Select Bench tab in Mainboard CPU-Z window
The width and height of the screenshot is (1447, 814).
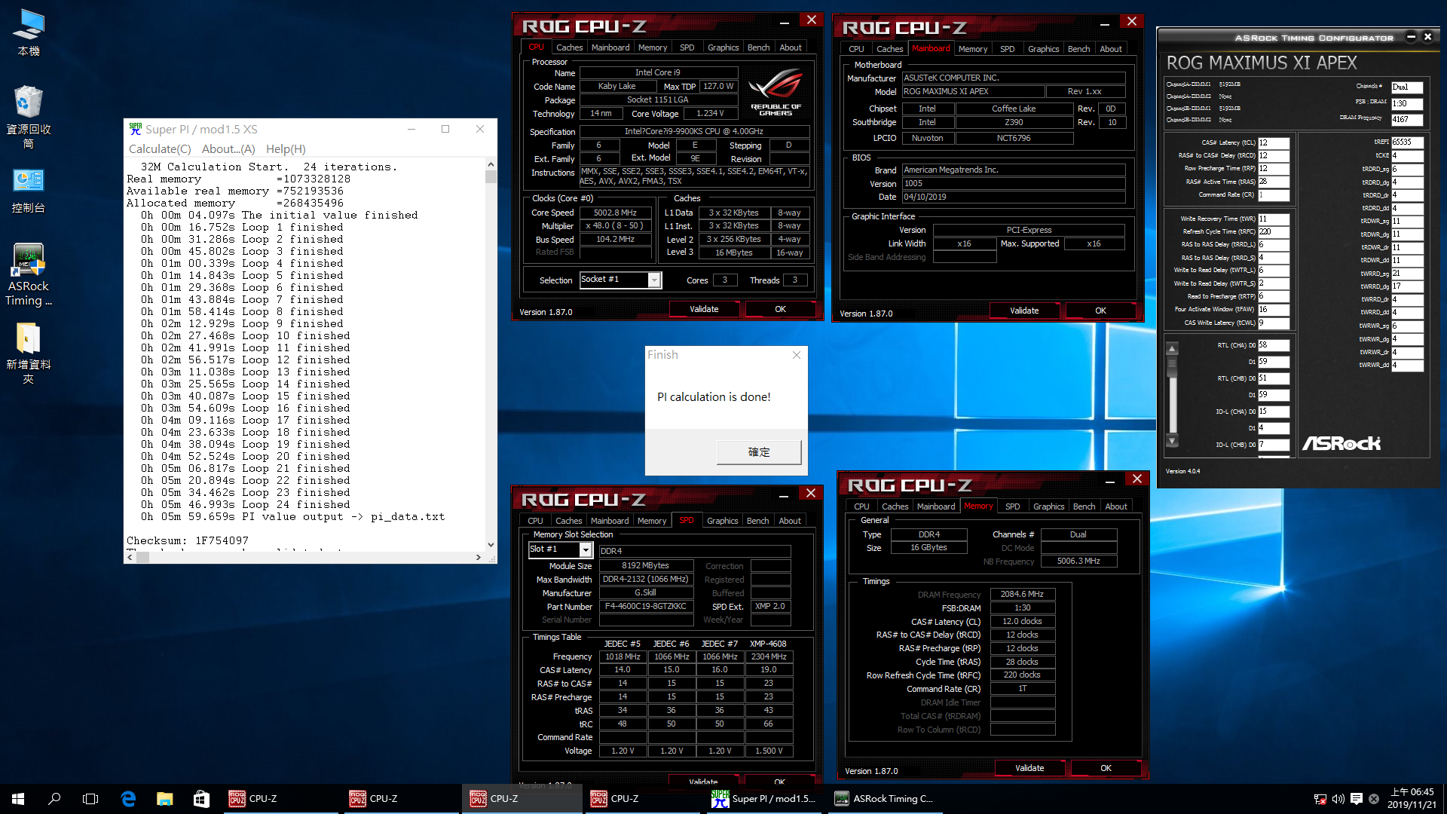(1078, 49)
